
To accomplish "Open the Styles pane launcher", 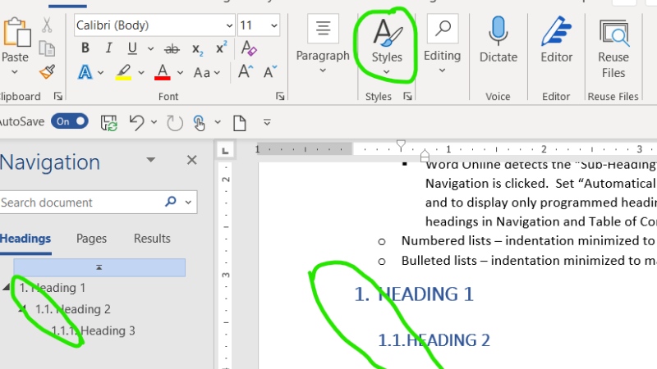I will [407, 97].
